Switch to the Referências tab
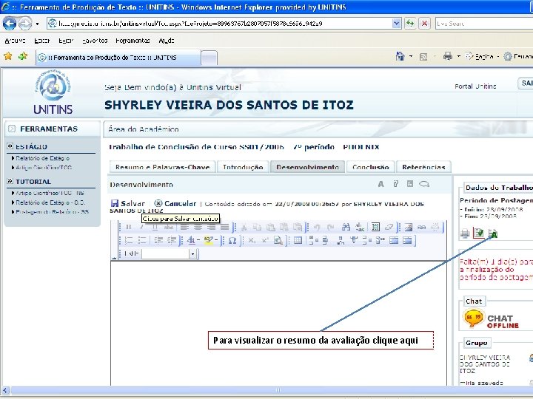This screenshot has width=533, height=399. coord(423,167)
